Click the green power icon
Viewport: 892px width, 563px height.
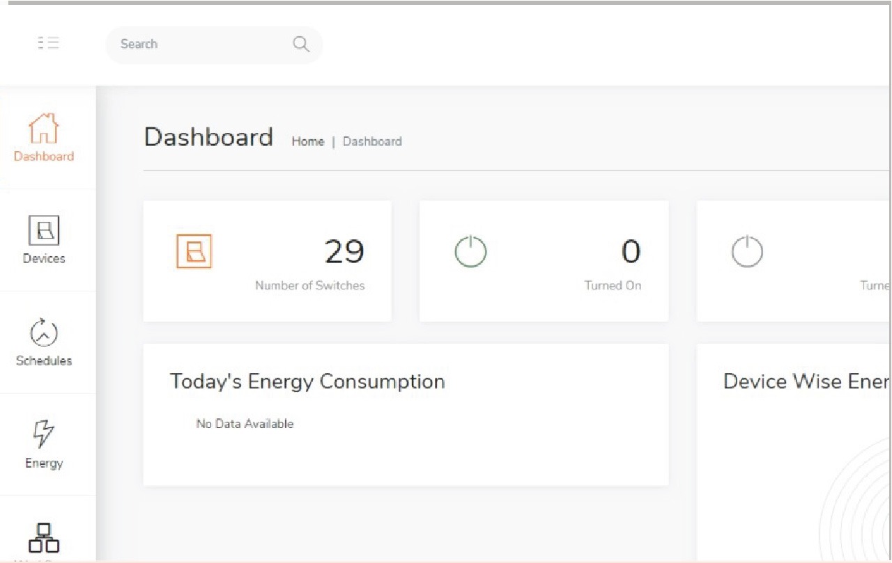470,251
